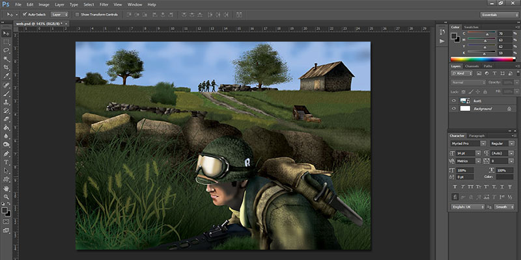Select the Dodge tool

(7, 145)
